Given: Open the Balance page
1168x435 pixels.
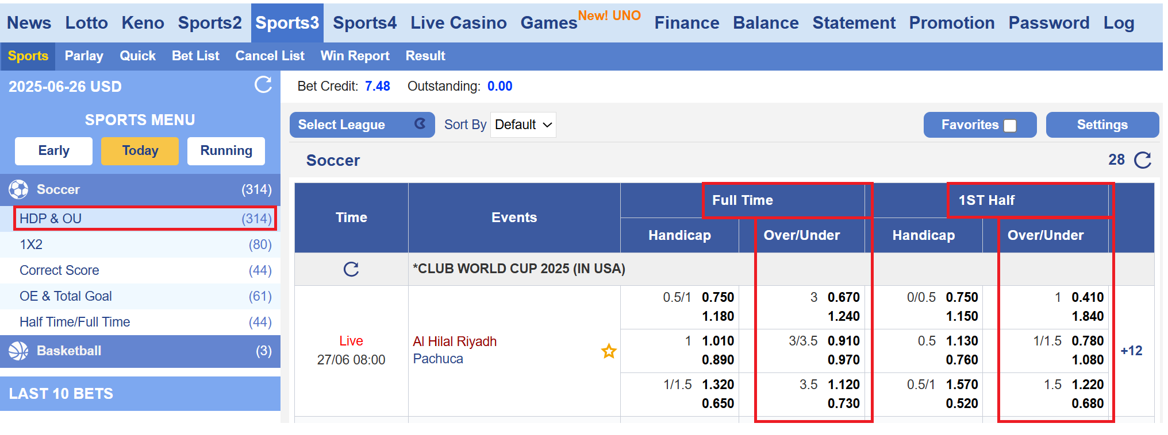Looking at the screenshot, I should point(766,23).
